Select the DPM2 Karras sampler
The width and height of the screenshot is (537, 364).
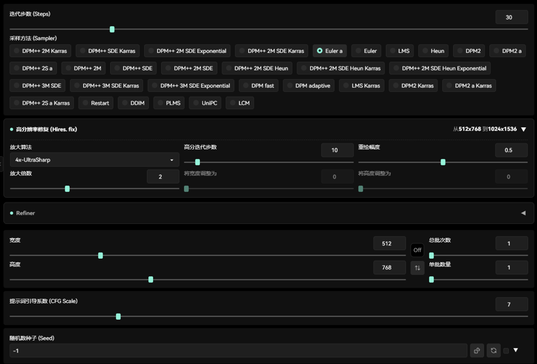coord(413,86)
